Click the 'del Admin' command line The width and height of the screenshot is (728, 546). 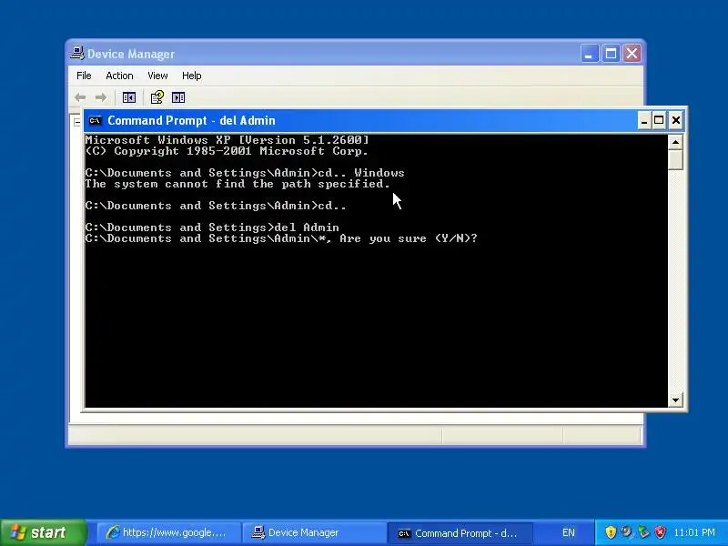pyautogui.click(x=212, y=227)
